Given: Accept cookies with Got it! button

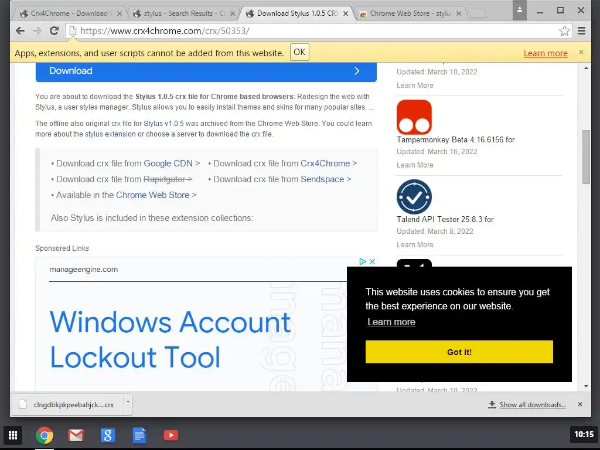Looking at the screenshot, I should point(459,352).
